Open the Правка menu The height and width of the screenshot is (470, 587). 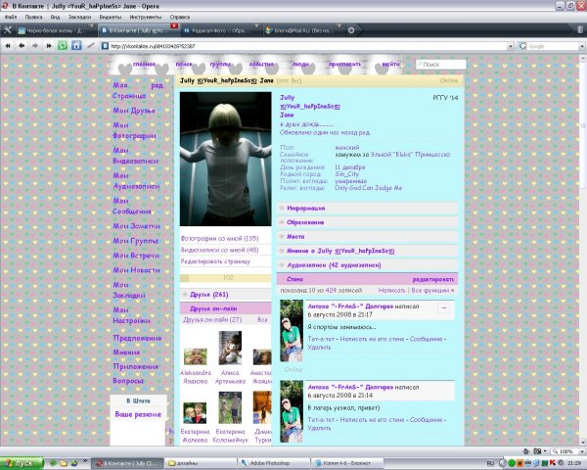click(33, 17)
